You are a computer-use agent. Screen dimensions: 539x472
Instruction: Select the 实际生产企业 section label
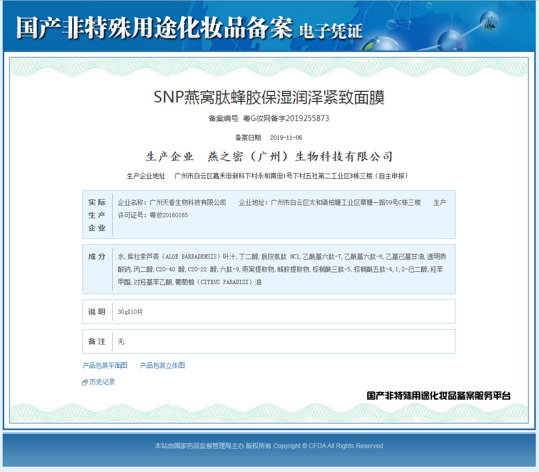97,215
